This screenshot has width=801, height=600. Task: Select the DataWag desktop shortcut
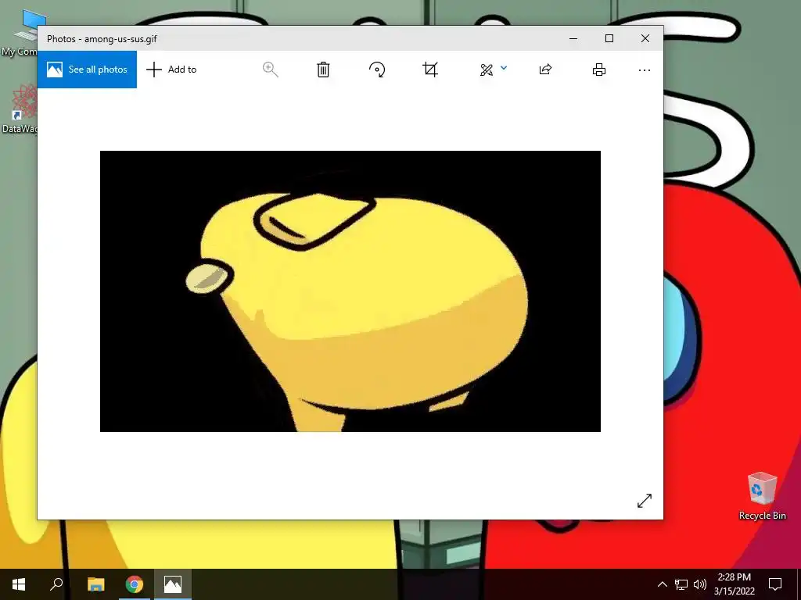pos(19,109)
